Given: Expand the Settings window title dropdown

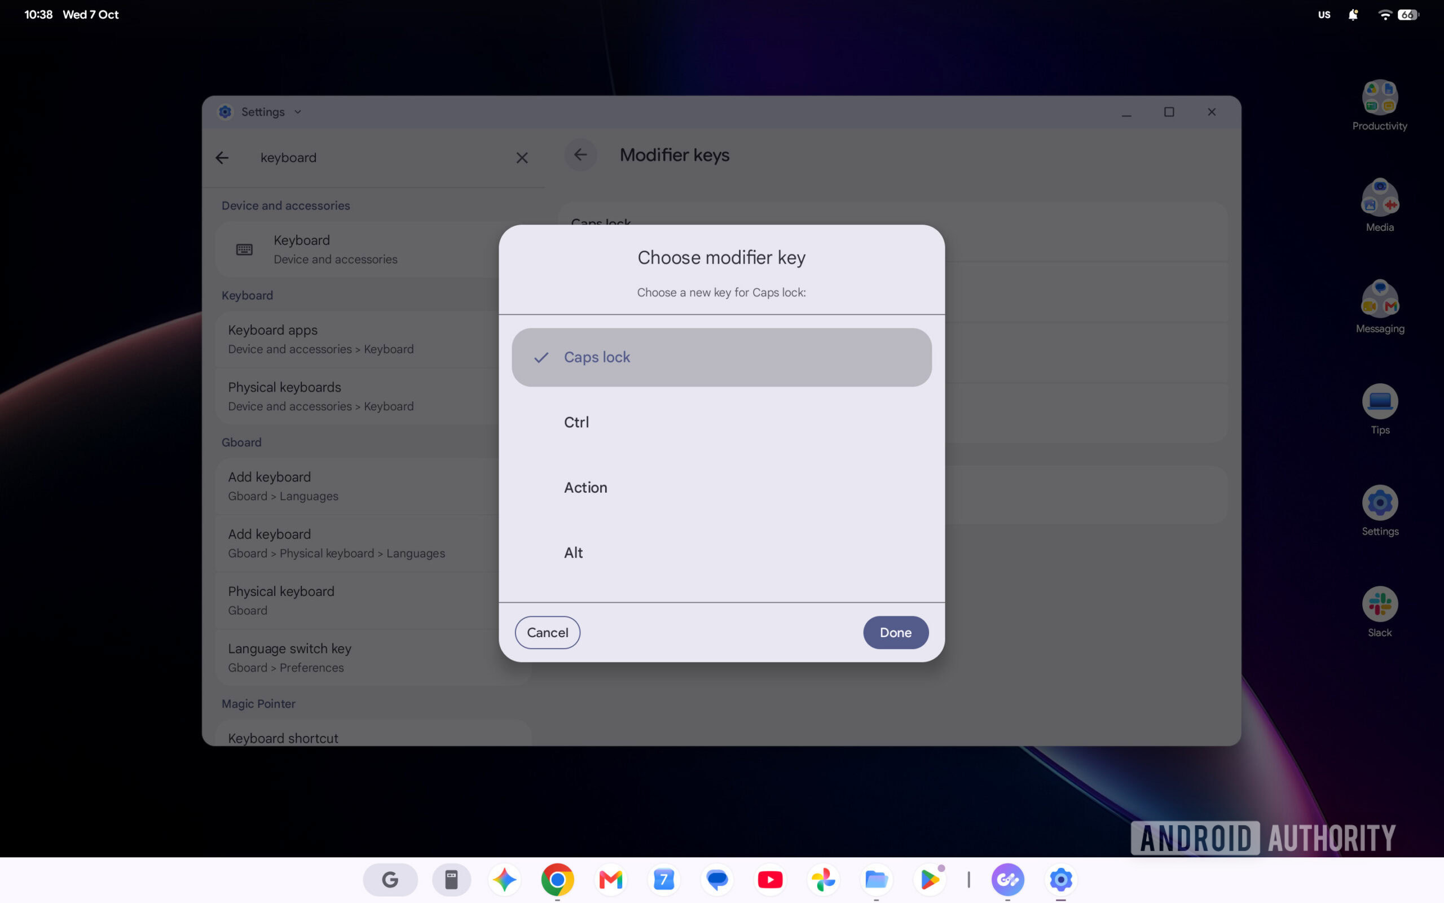Looking at the screenshot, I should click(298, 112).
